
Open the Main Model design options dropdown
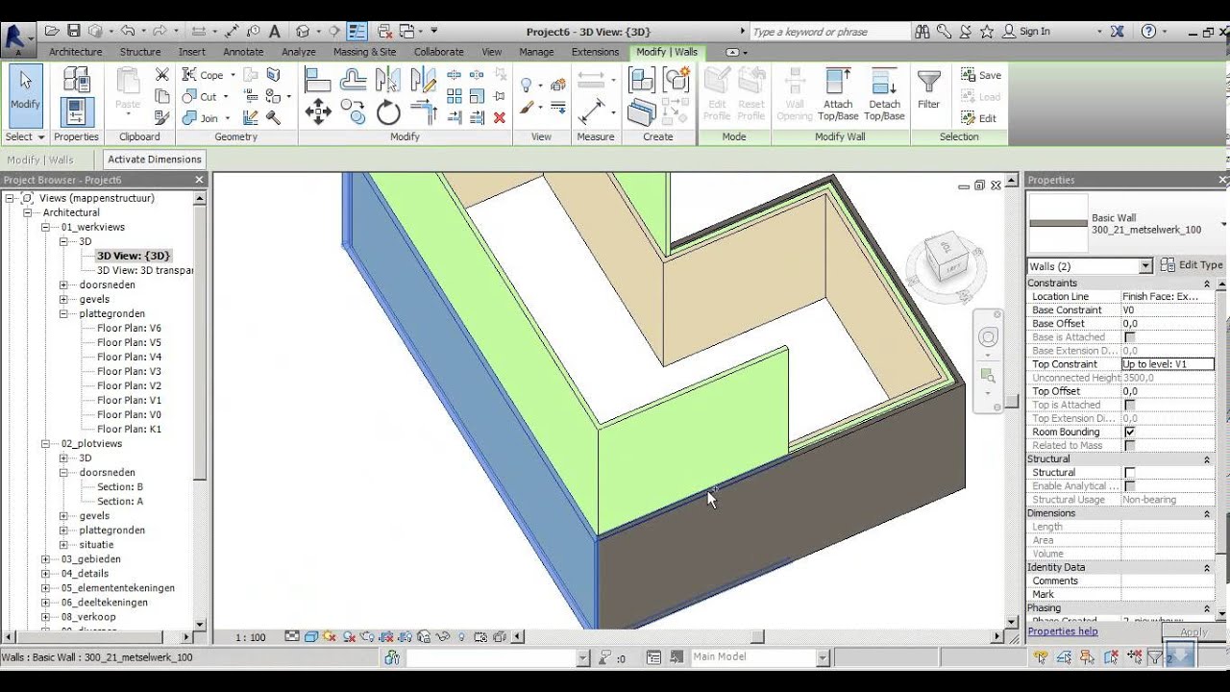(823, 657)
